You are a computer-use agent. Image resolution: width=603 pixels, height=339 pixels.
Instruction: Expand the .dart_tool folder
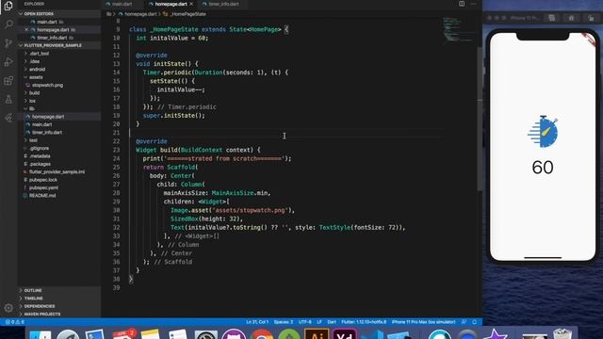pyautogui.click(x=39, y=54)
